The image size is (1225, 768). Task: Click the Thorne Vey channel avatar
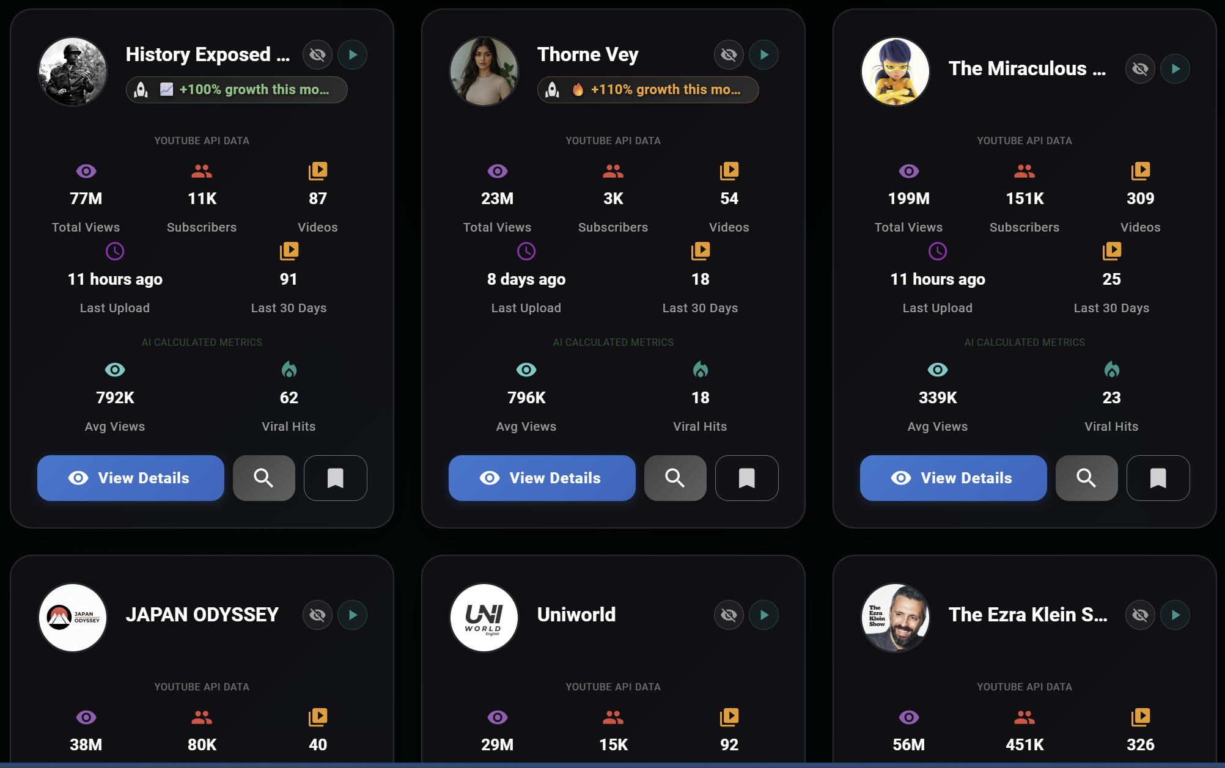pos(484,71)
